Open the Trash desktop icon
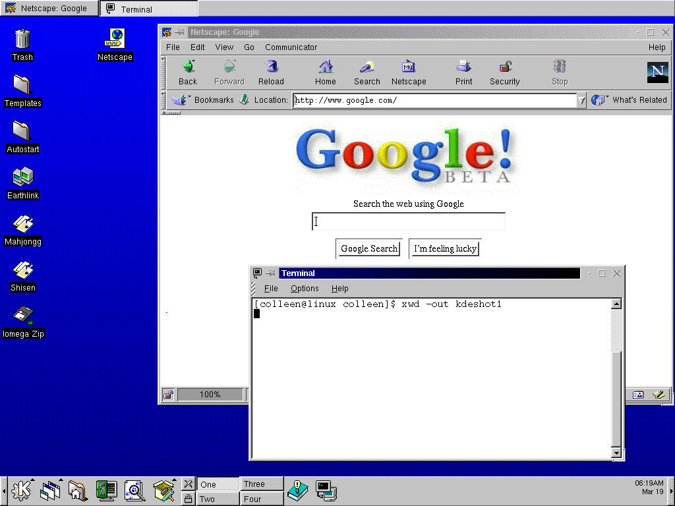Image resolution: width=675 pixels, height=506 pixels. click(x=22, y=45)
